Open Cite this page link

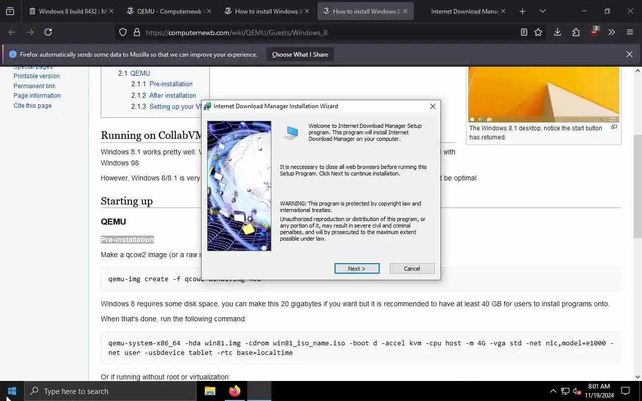(x=33, y=106)
